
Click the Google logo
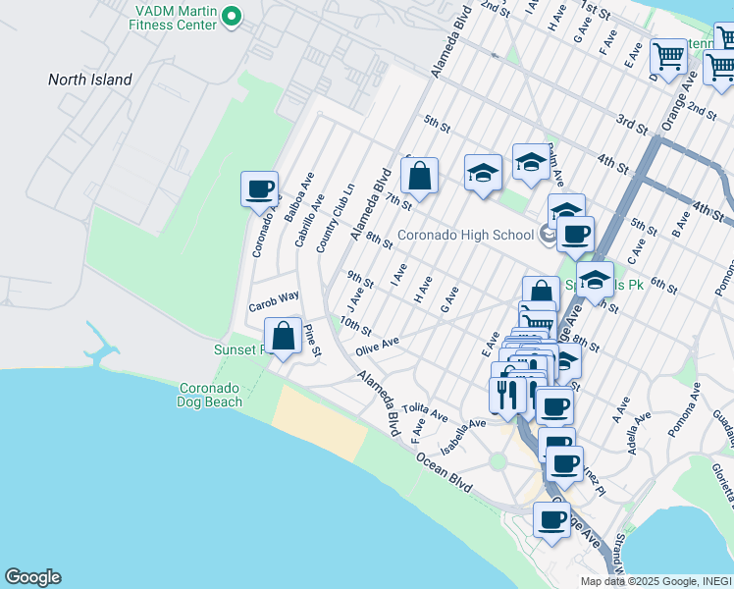click(32, 577)
